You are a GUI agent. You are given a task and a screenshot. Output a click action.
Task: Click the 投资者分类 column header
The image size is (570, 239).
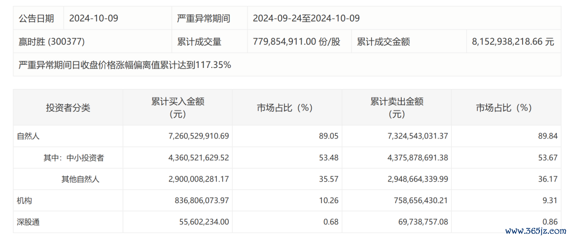[68, 108]
